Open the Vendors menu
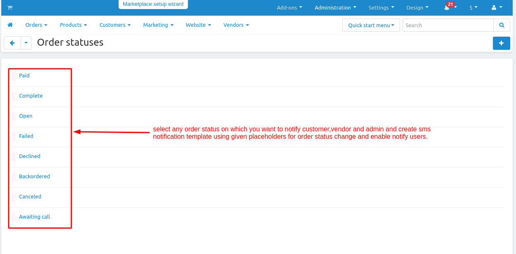This screenshot has width=516, height=254. click(x=236, y=25)
